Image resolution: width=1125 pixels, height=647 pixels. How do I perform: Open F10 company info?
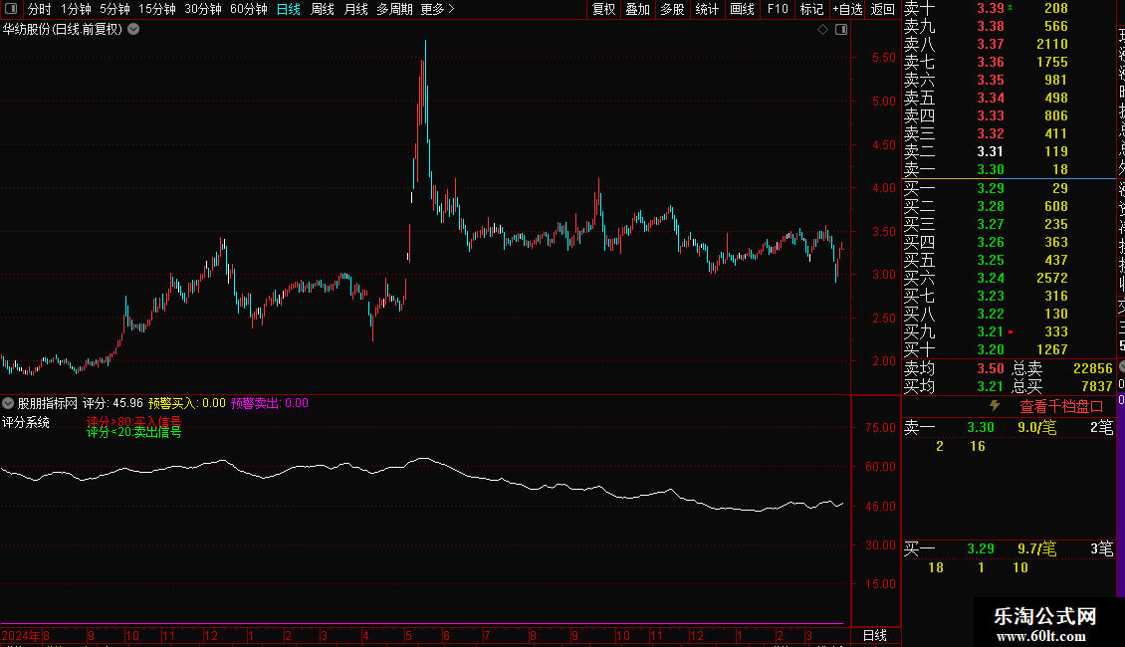point(778,9)
